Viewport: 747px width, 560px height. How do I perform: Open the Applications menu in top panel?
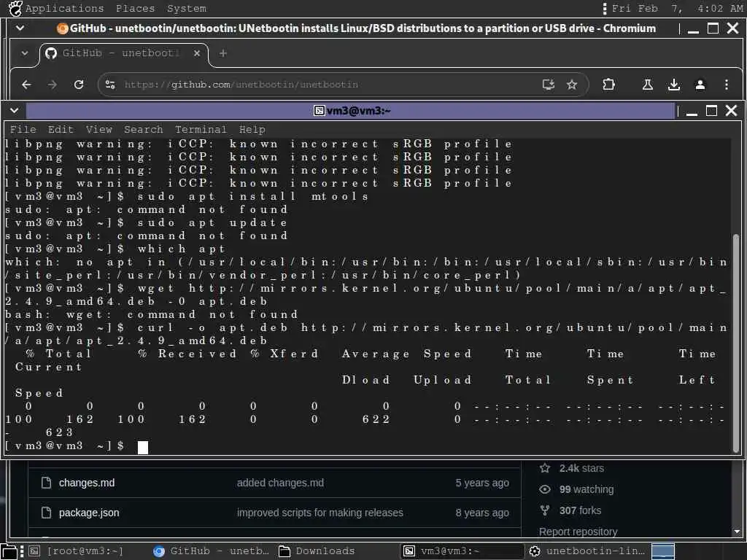coord(64,9)
